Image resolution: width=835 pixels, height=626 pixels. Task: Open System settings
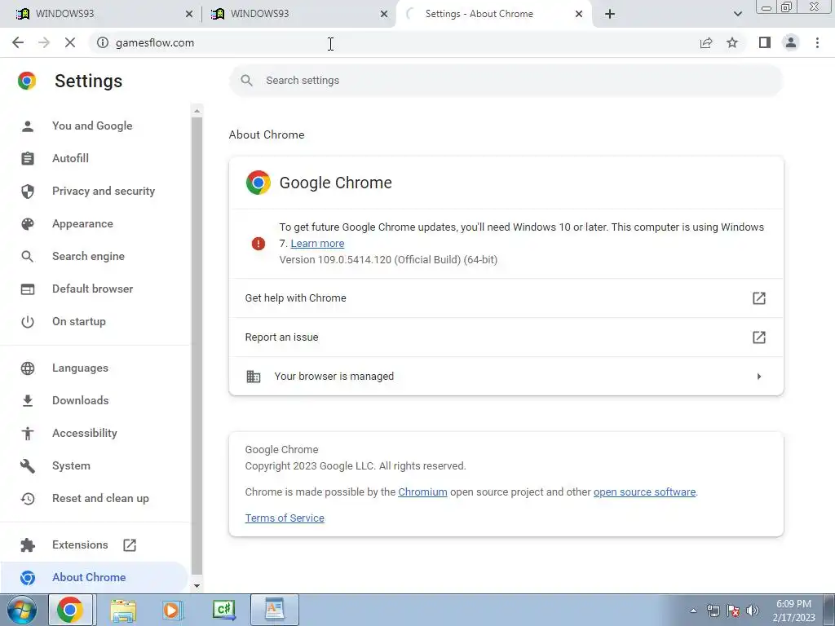point(71,465)
